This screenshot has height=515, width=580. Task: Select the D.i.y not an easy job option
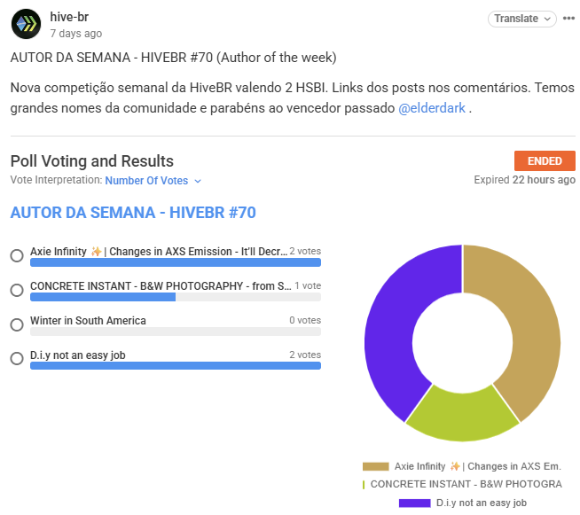pyautogui.click(x=17, y=358)
